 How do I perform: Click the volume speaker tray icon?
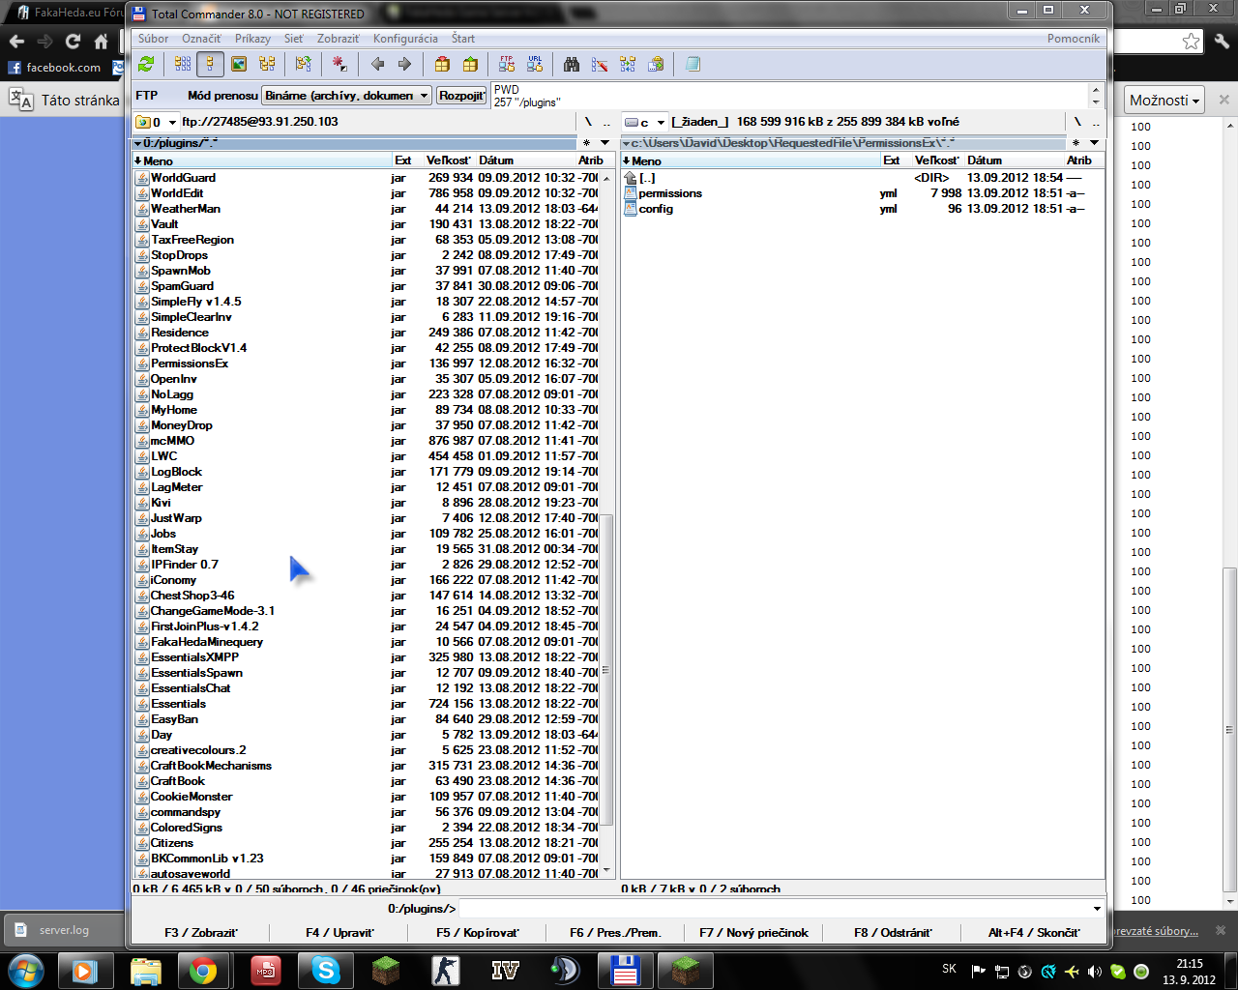click(x=1095, y=972)
